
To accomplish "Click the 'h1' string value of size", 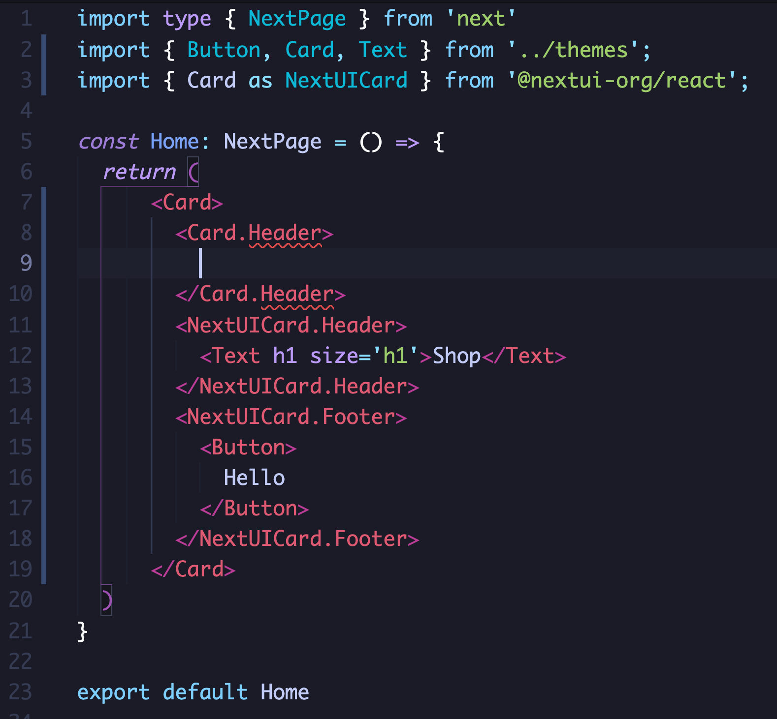I will [x=395, y=355].
